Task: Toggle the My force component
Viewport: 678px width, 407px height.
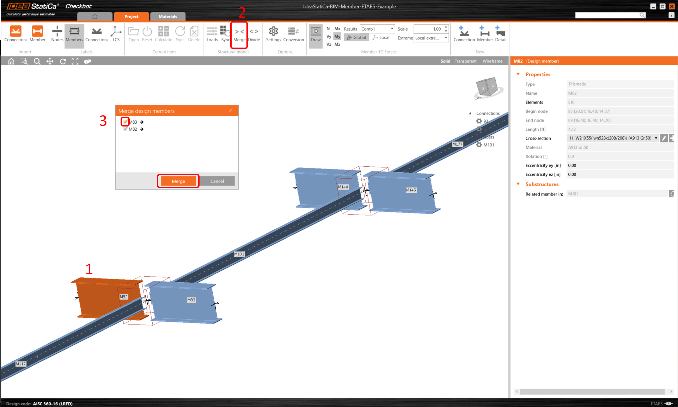Action: (x=337, y=36)
